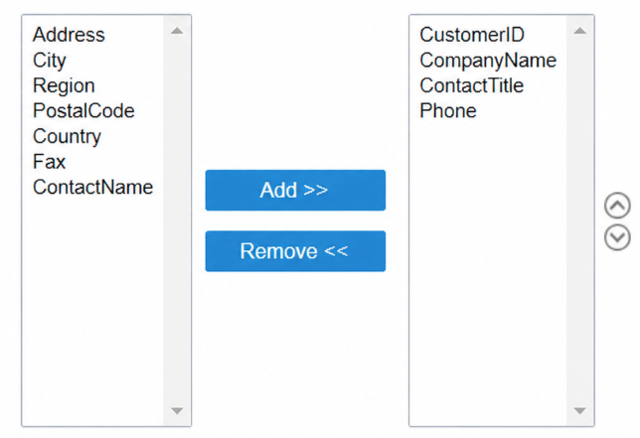
Task: Choose PostalCode from the left list
Action: click(x=83, y=111)
